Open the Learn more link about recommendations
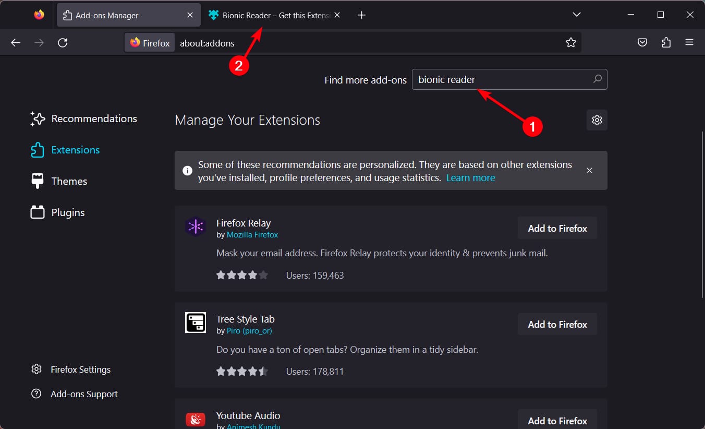This screenshot has width=705, height=429. click(x=470, y=177)
